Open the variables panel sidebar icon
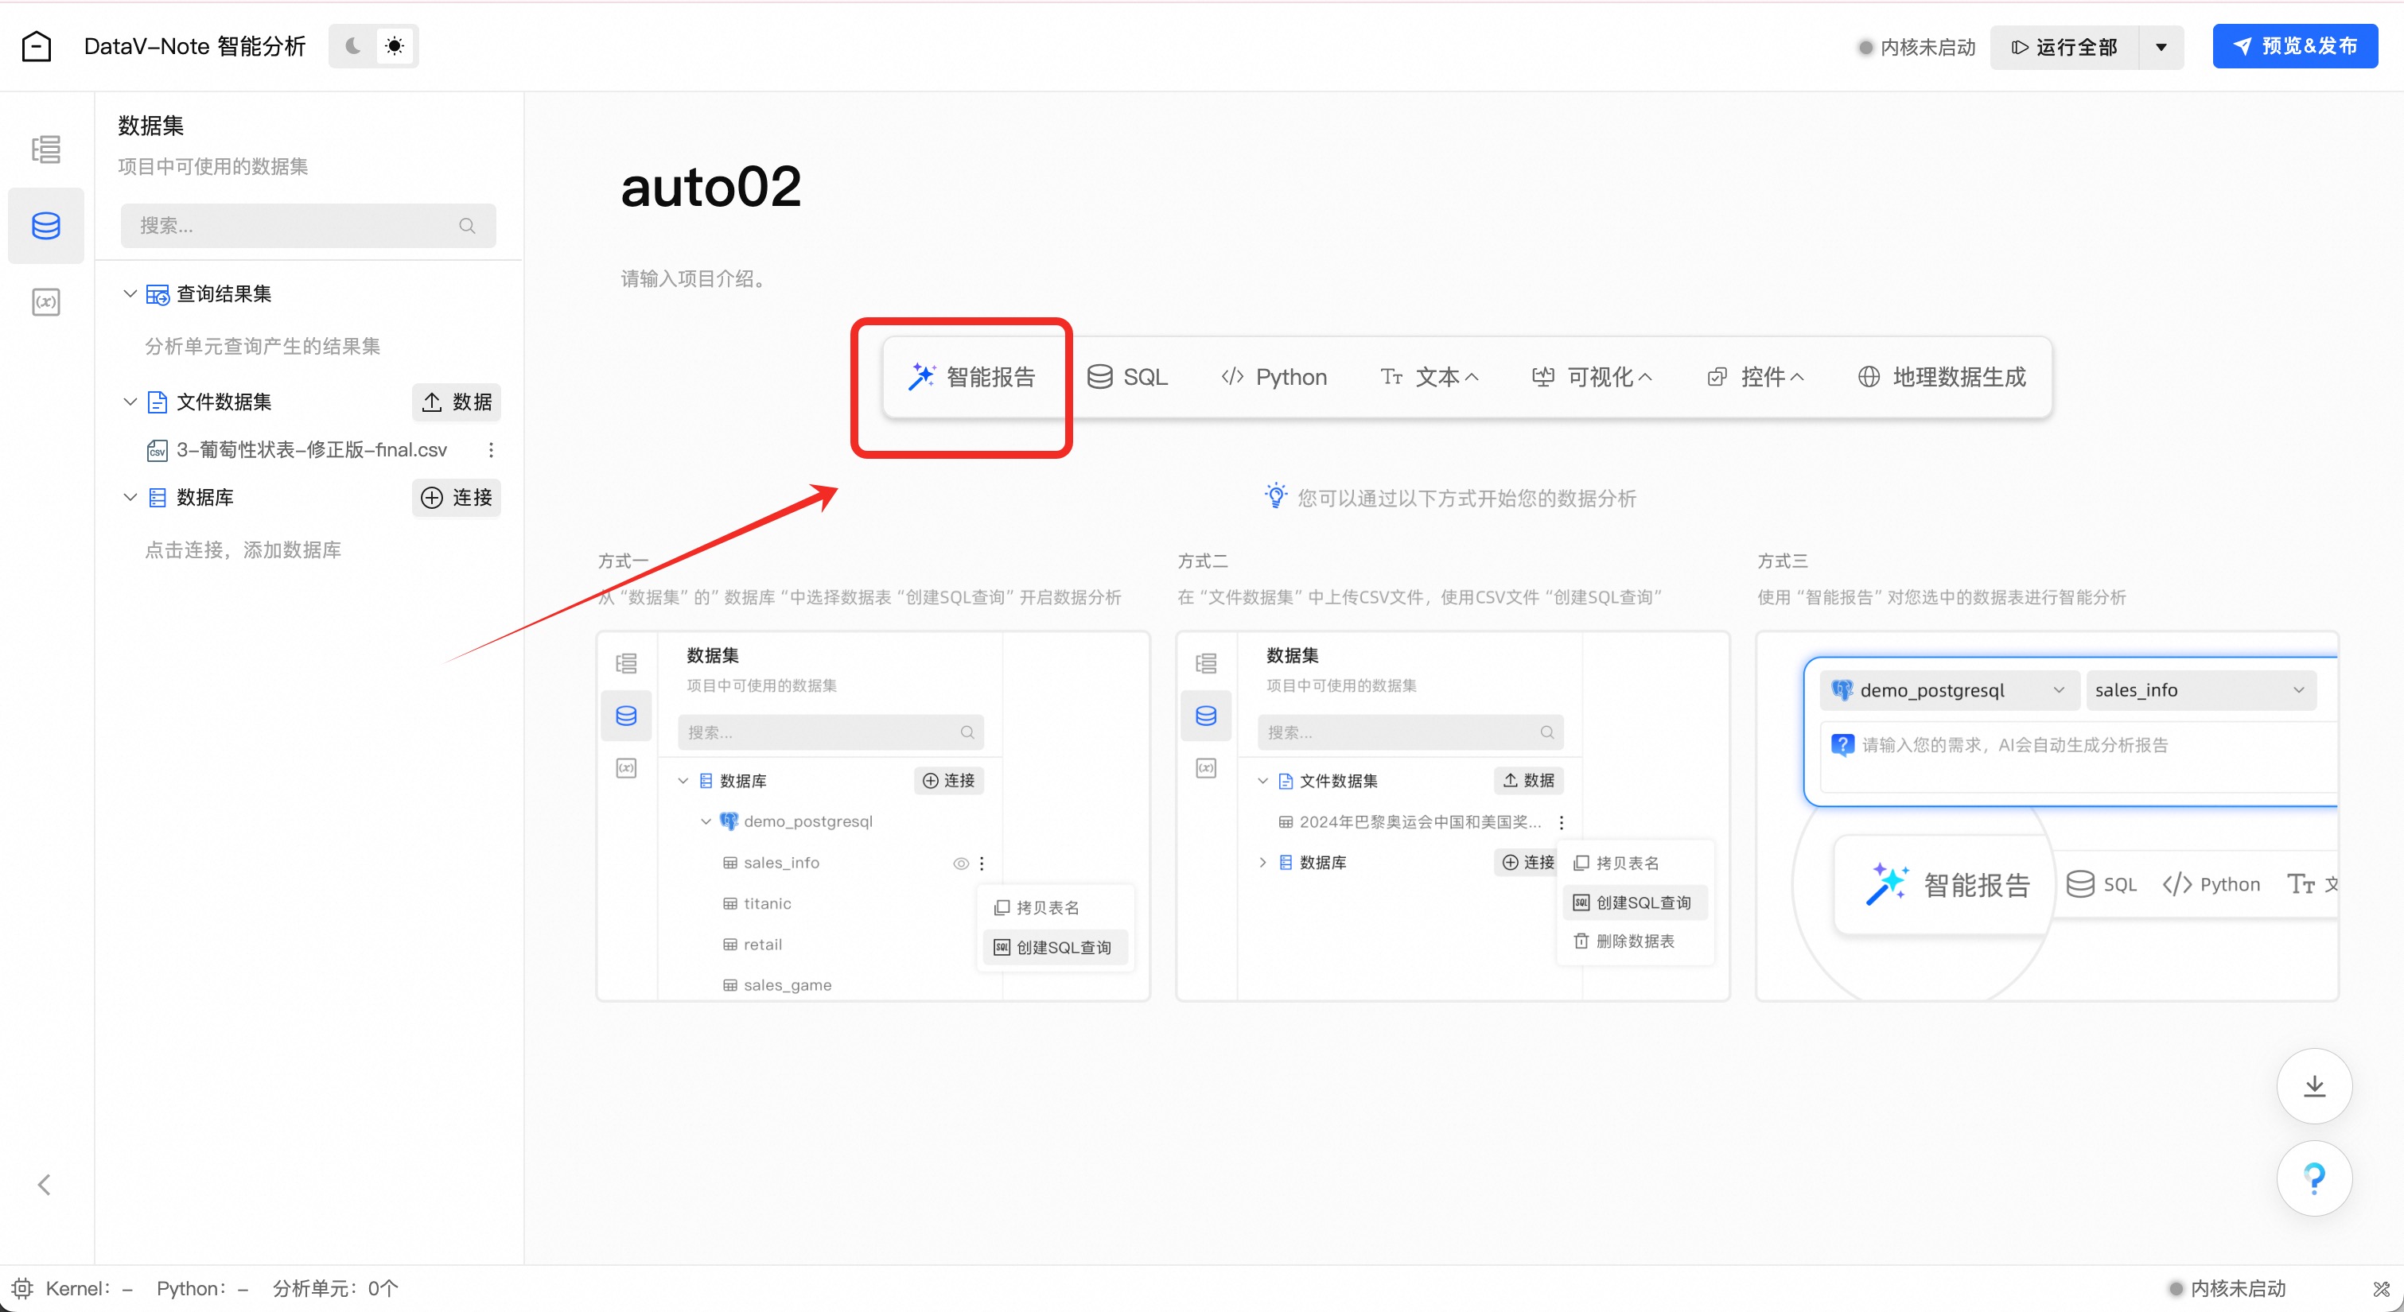This screenshot has height=1312, width=2404. [x=45, y=302]
